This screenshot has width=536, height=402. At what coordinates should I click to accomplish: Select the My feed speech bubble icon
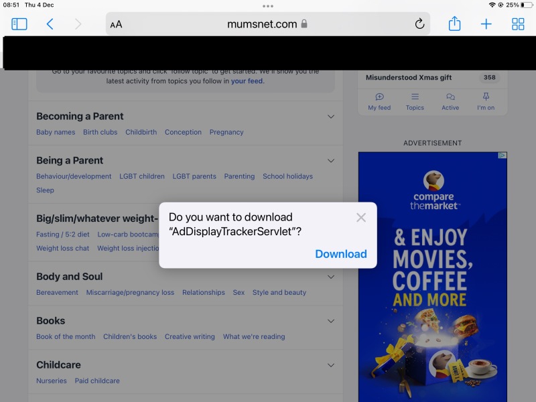(x=379, y=101)
